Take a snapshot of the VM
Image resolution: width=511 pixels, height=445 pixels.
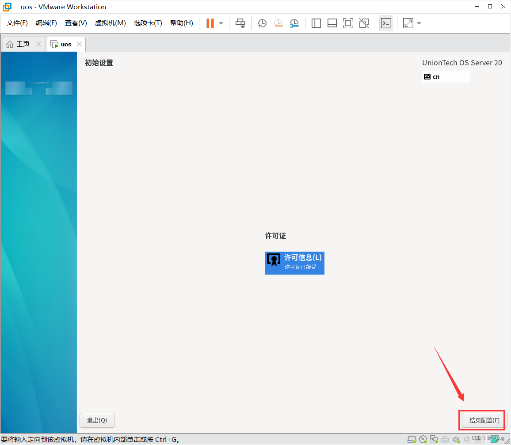click(262, 23)
